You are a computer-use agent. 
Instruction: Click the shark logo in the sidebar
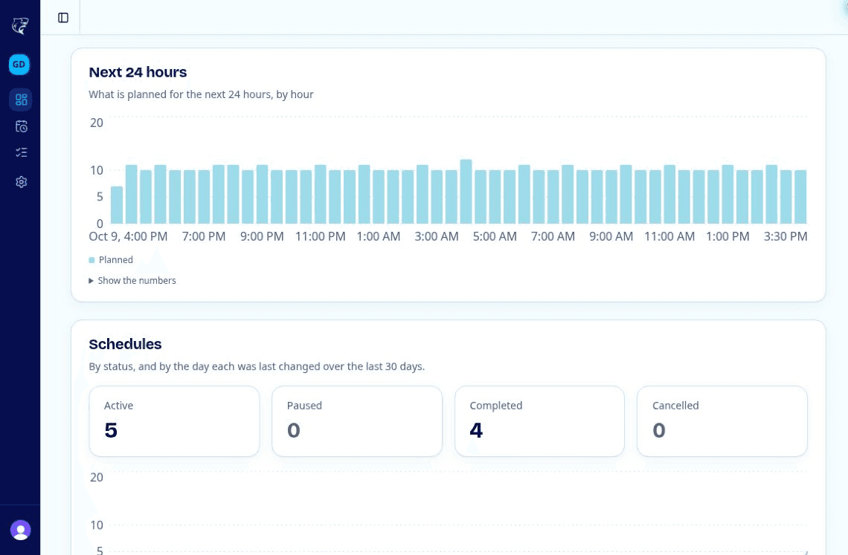click(20, 25)
